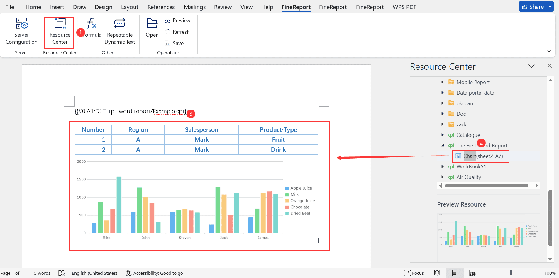559x278 pixels.
Task: Click the Preview Resource chart thumbnail
Action: tap(488, 231)
